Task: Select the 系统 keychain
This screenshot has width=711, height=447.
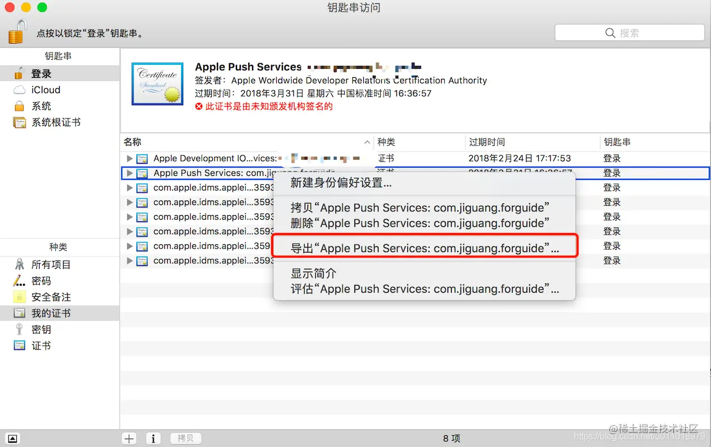Action: pos(60,106)
